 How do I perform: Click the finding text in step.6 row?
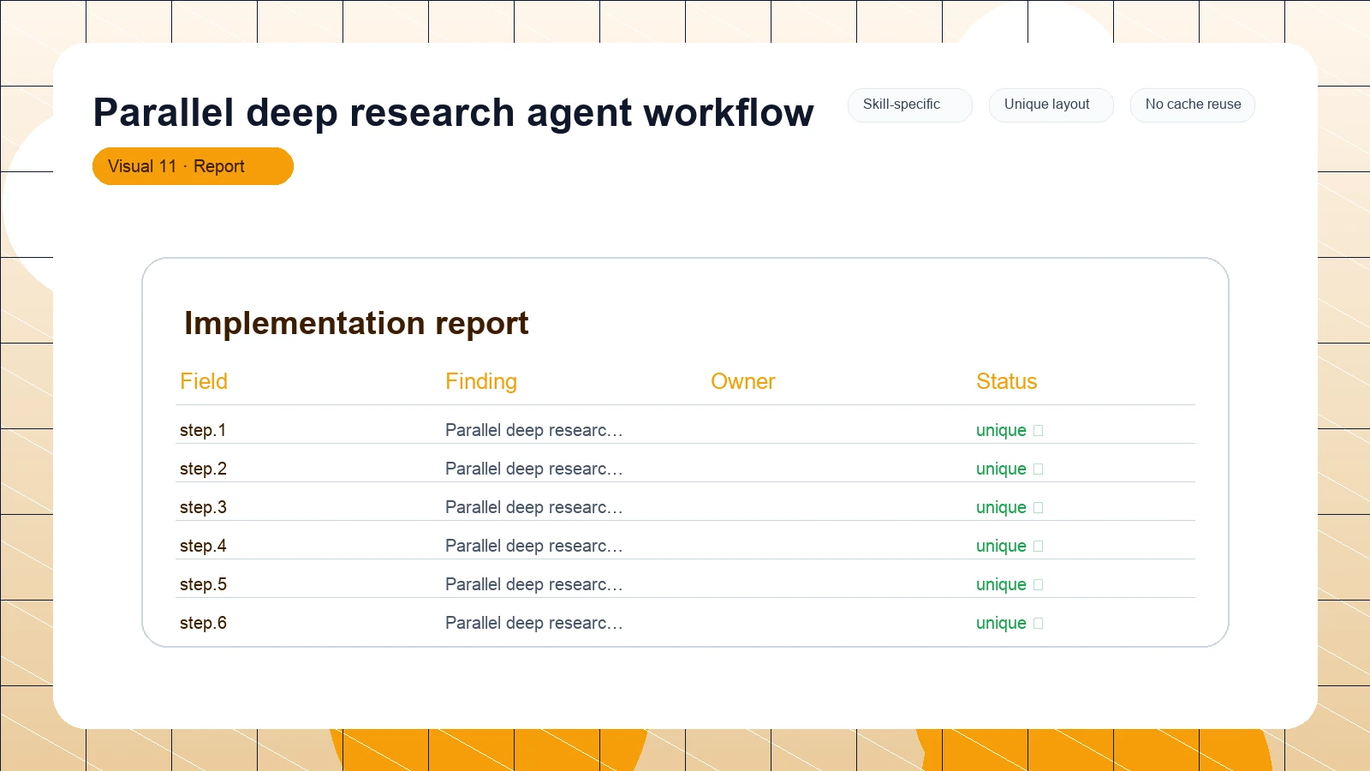coord(534,623)
